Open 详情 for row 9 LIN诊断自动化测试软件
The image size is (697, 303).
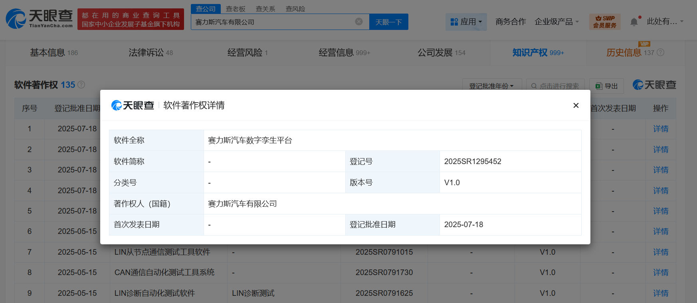click(x=661, y=293)
